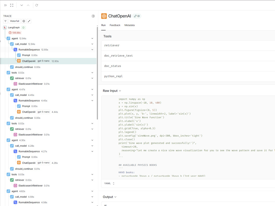Click the LangGraph success status badge
The width and height of the screenshot is (275, 206).
tap(23, 27)
